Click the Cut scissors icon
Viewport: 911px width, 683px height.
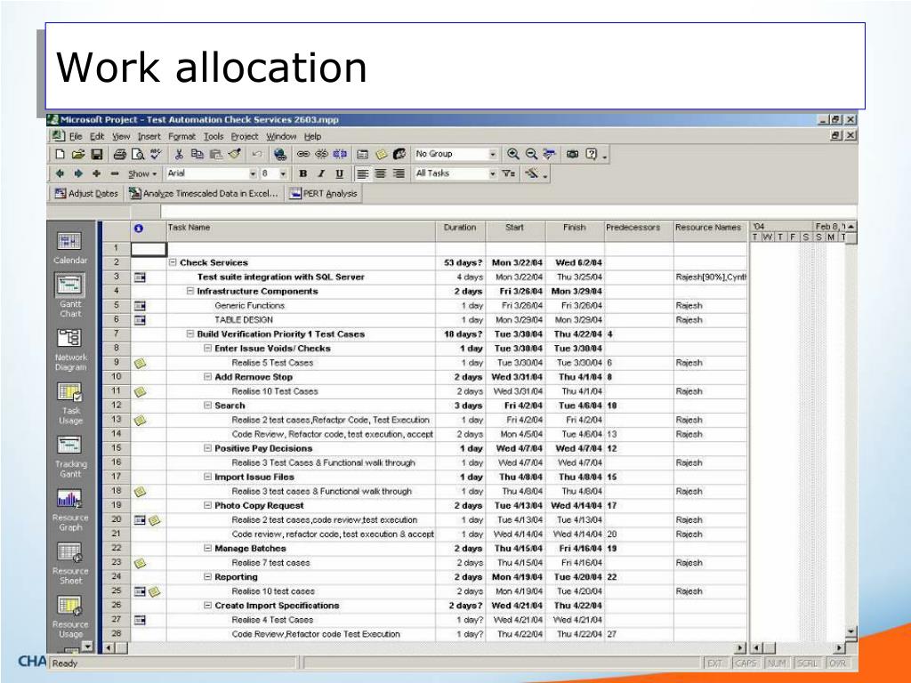coord(179,155)
